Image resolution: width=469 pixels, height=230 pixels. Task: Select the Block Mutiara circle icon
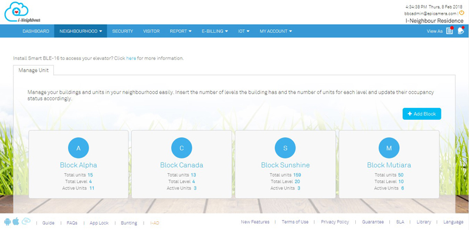[389, 148]
